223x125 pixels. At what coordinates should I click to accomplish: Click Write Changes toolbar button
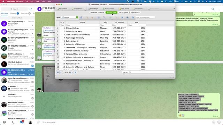93,9
